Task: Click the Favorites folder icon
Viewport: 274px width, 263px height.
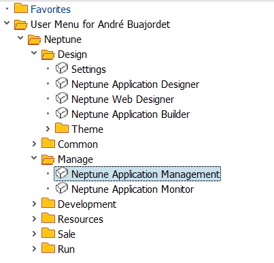Action: pyautogui.click(x=21, y=8)
